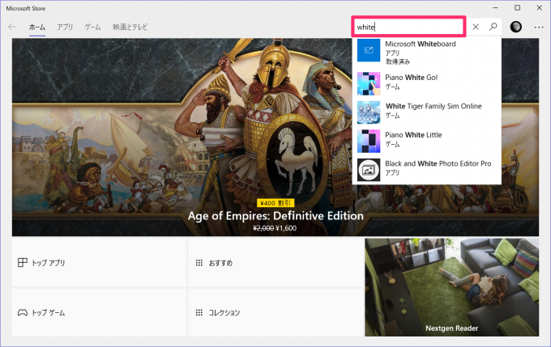
Task: Open Nextgen Reader promo thumbnail
Action: pyautogui.click(x=451, y=287)
